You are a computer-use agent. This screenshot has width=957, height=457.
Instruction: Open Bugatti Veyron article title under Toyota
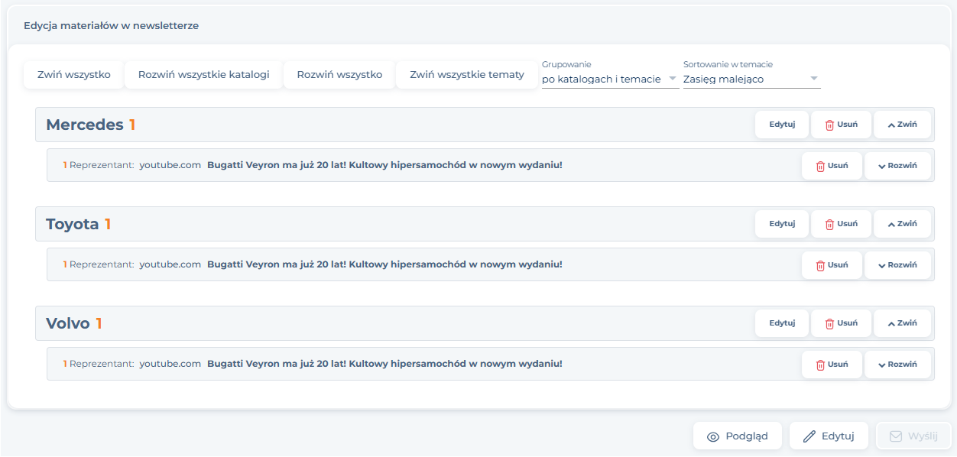384,264
